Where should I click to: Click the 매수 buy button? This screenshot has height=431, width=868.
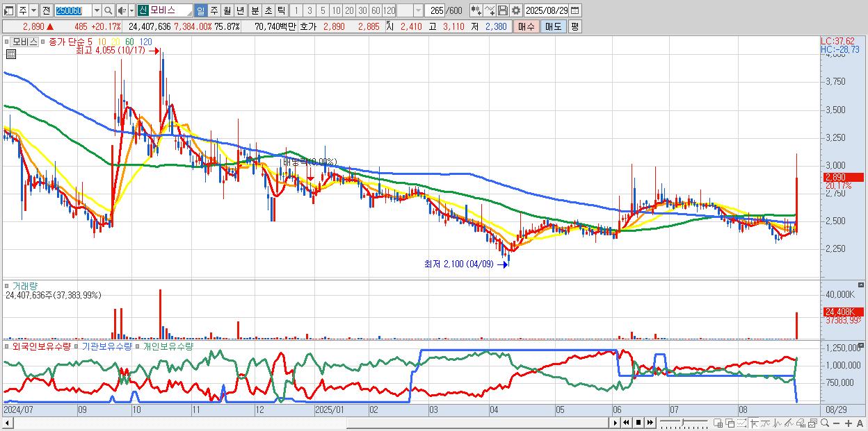(x=527, y=26)
